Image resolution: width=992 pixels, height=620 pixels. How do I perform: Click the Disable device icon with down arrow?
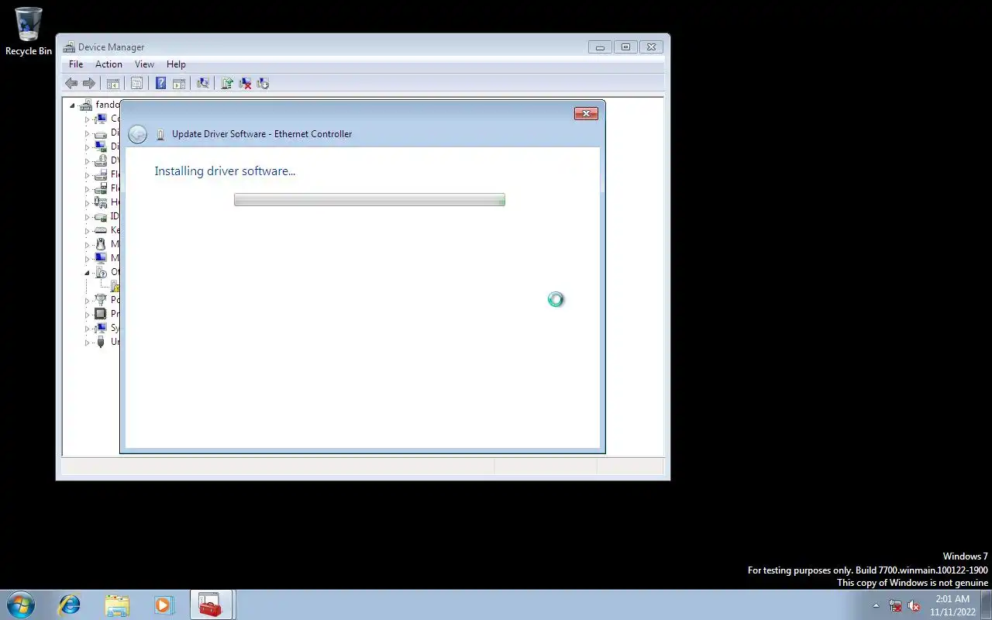pos(263,84)
